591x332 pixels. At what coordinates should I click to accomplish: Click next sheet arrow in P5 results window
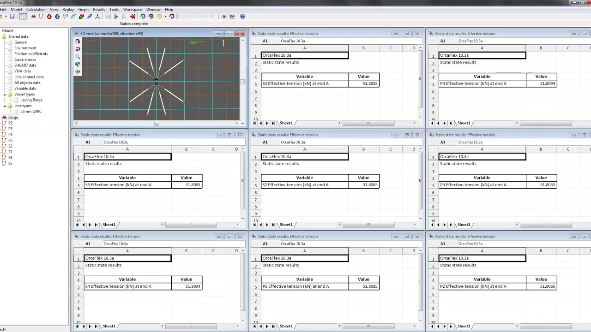coord(266,326)
